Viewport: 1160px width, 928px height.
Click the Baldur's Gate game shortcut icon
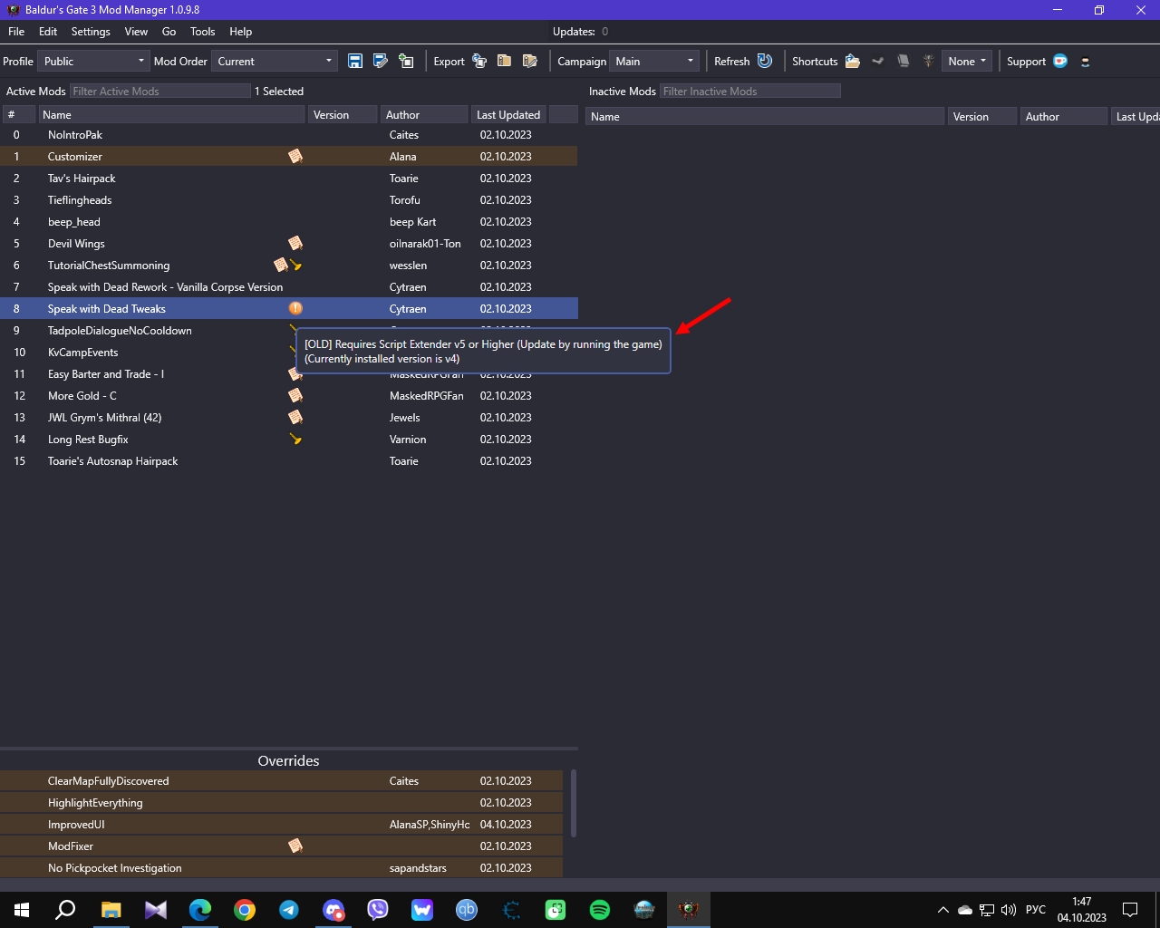928,61
